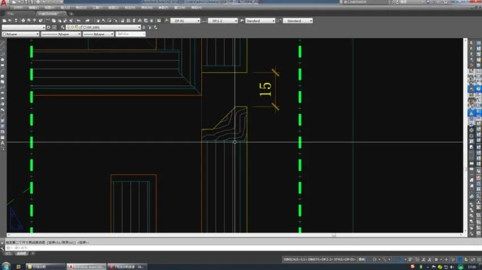Click the Model layout tab at bottom
The image size is (482, 270).
(x=9, y=254)
